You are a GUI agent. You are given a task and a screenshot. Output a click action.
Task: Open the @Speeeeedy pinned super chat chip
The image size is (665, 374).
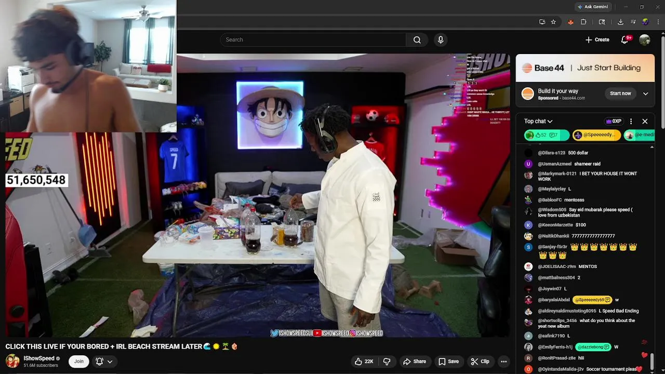(x=596, y=135)
